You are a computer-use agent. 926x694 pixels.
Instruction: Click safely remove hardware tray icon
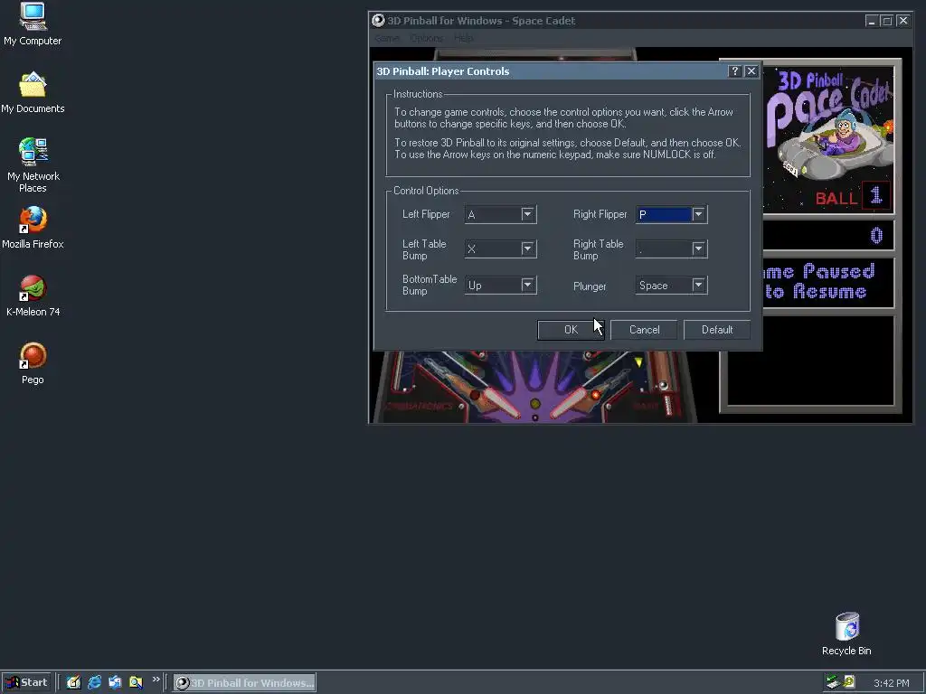tap(833, 682)
